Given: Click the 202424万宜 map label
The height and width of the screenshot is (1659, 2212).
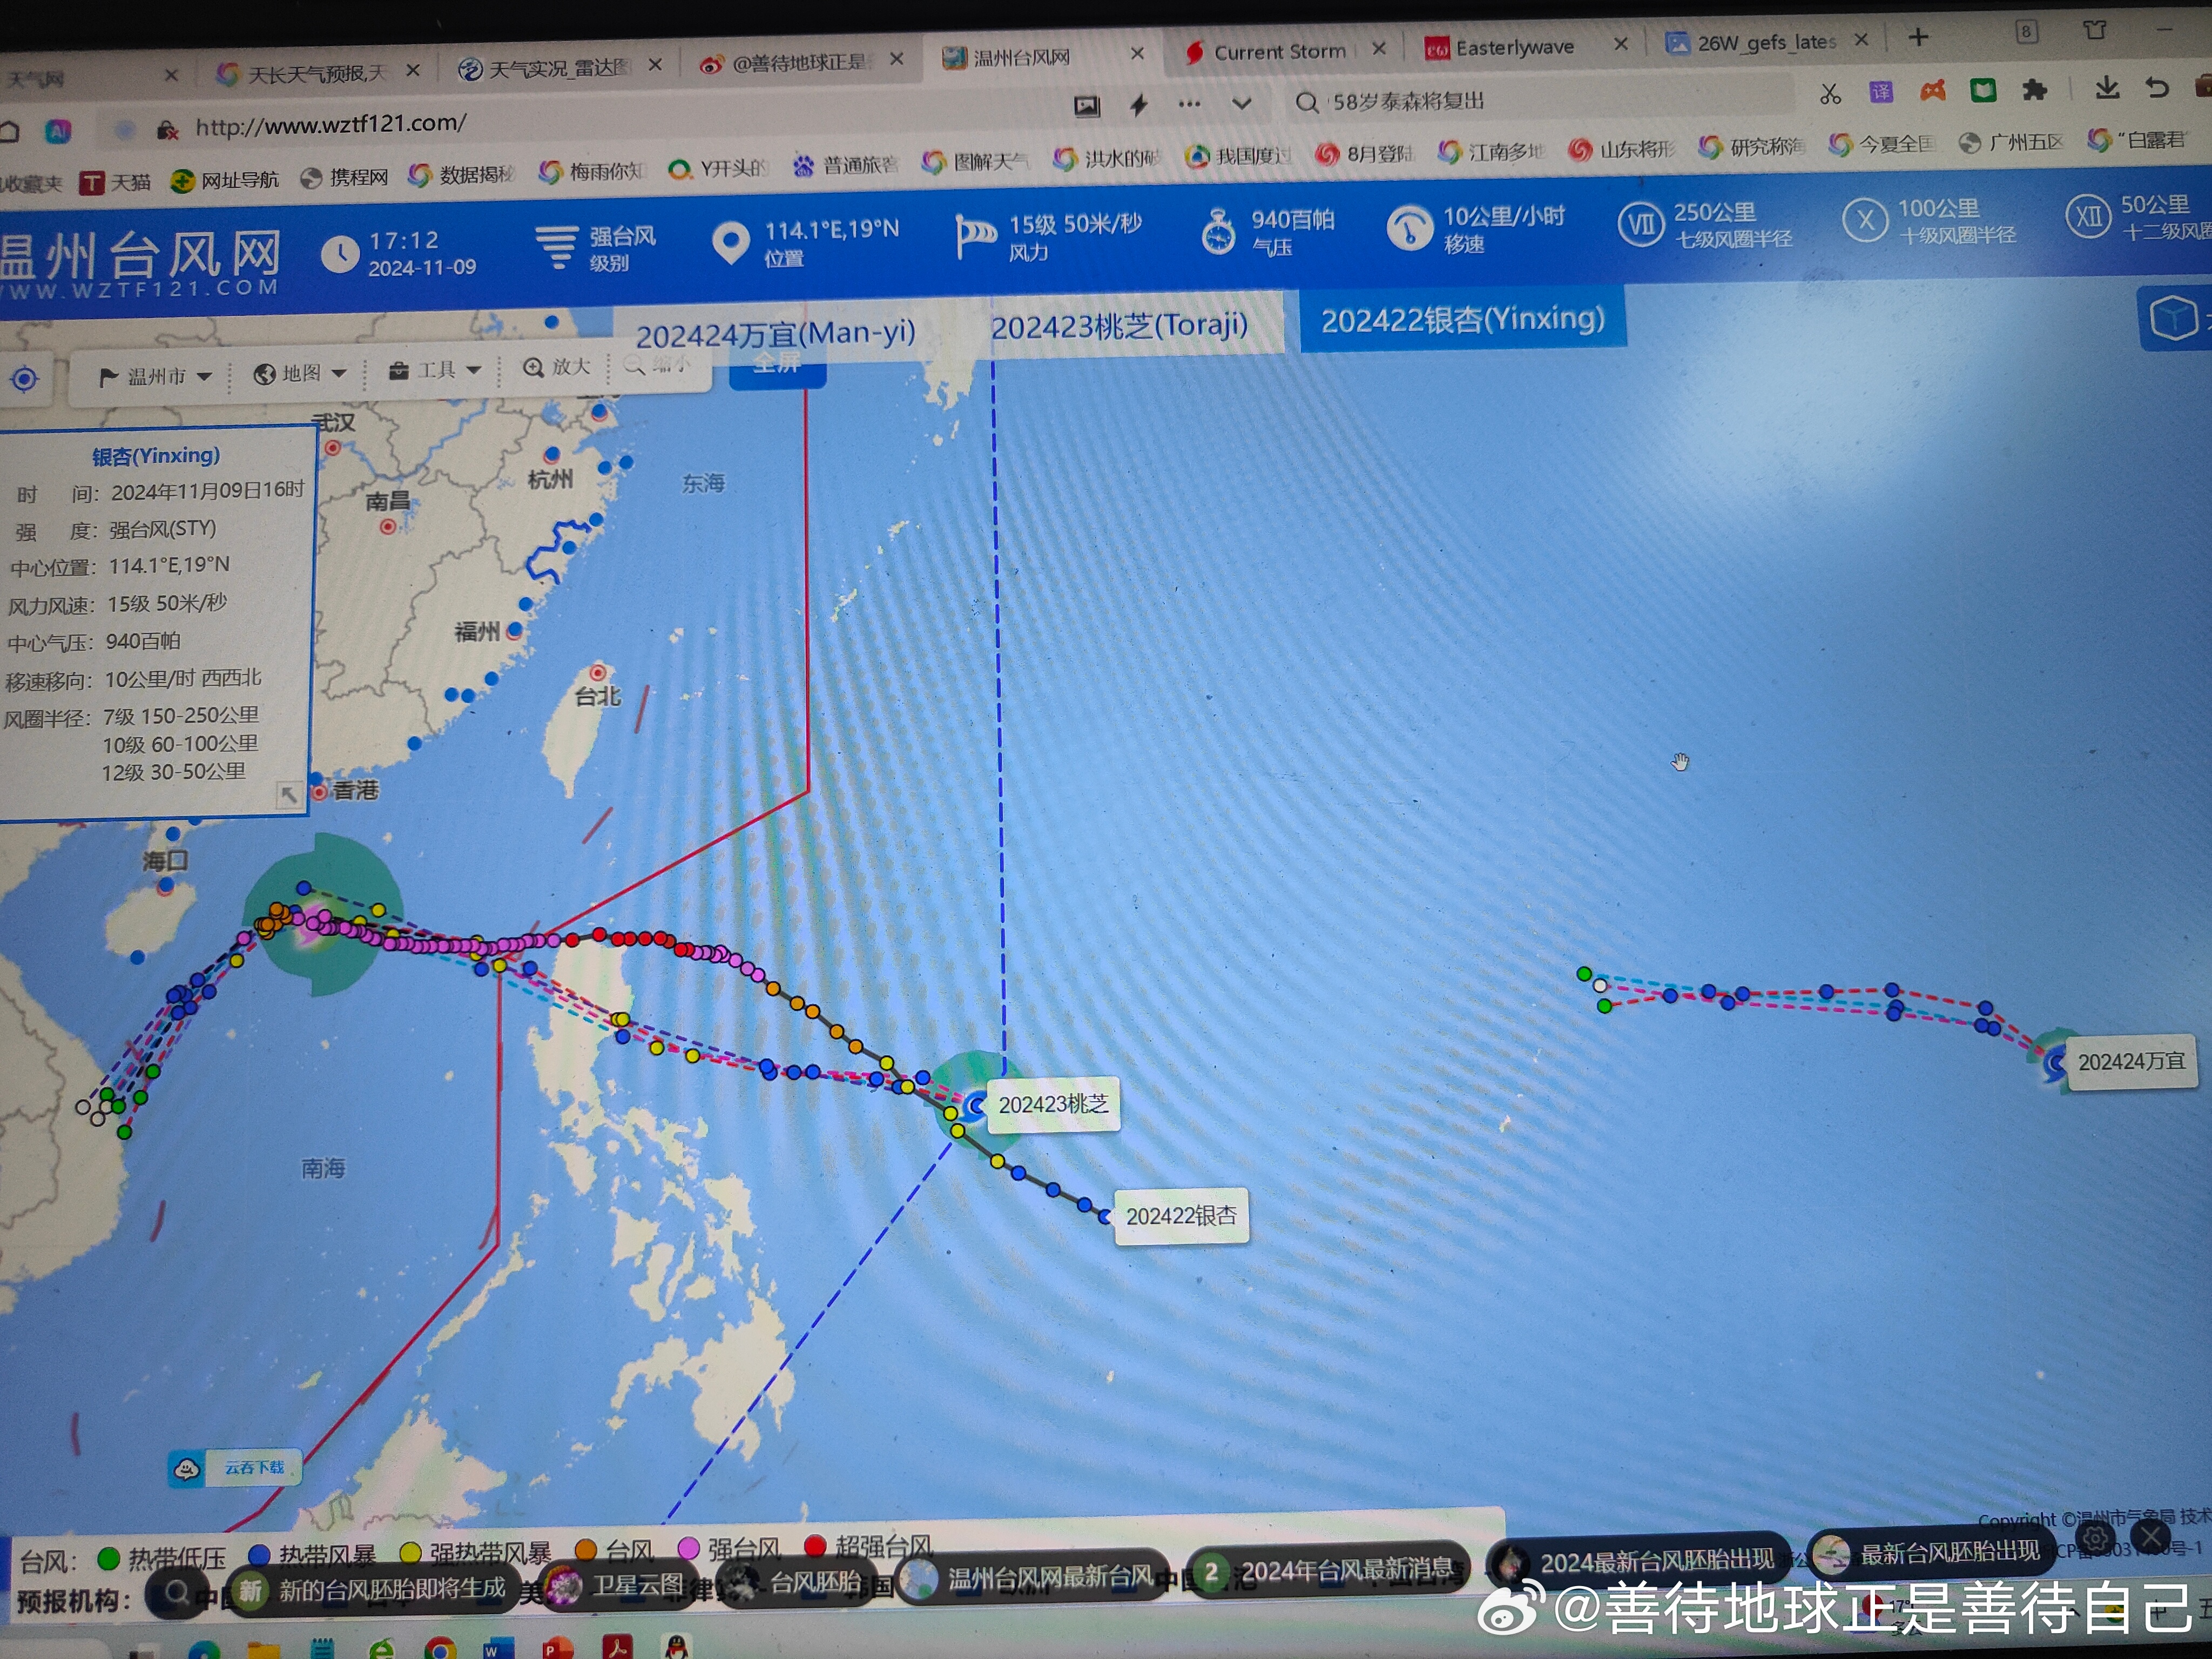Looking at the screenshot, I should [2130, 1061].
